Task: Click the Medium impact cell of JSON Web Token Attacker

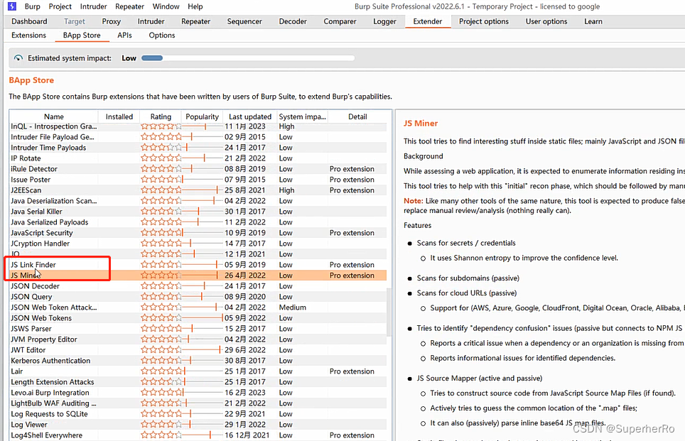Action: pos(302,307)
